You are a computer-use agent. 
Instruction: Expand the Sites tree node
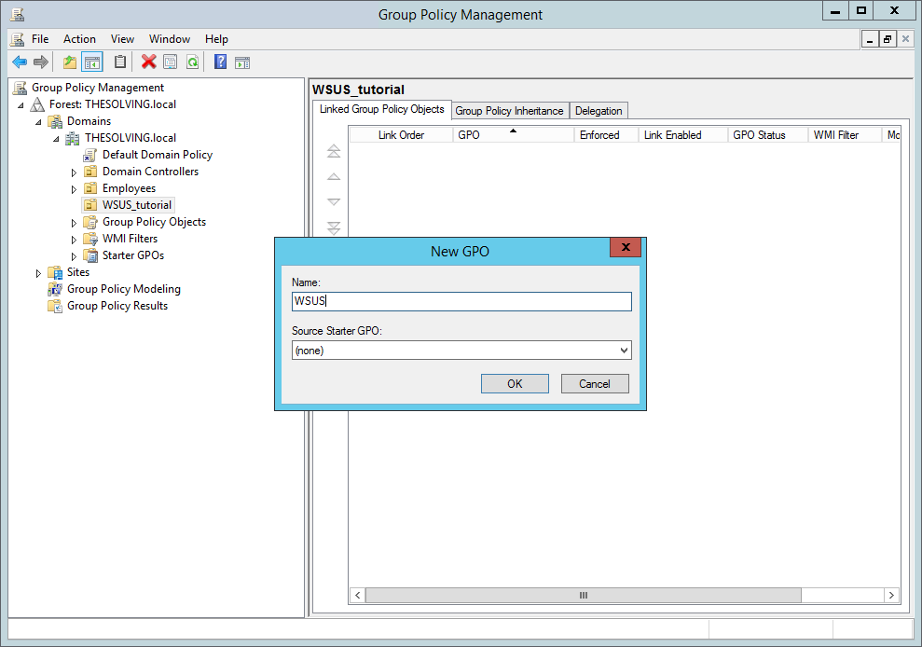(38, 273)
